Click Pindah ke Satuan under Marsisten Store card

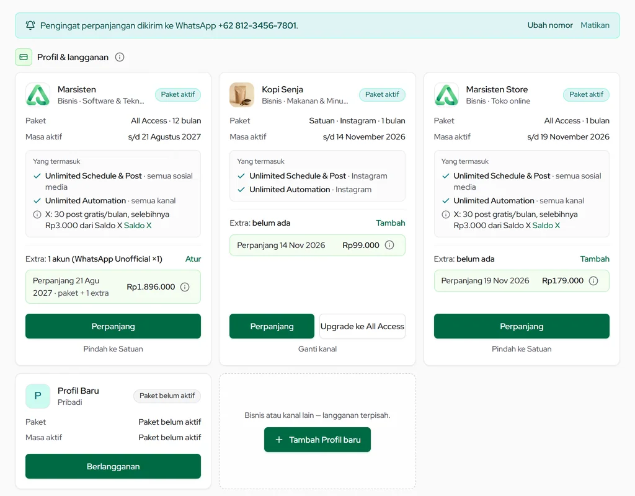coord(522,349)
